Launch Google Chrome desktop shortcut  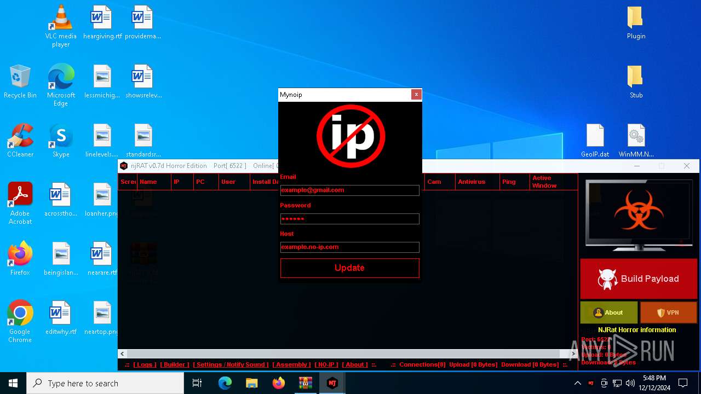pyautogui.click(x=20, y=322)
